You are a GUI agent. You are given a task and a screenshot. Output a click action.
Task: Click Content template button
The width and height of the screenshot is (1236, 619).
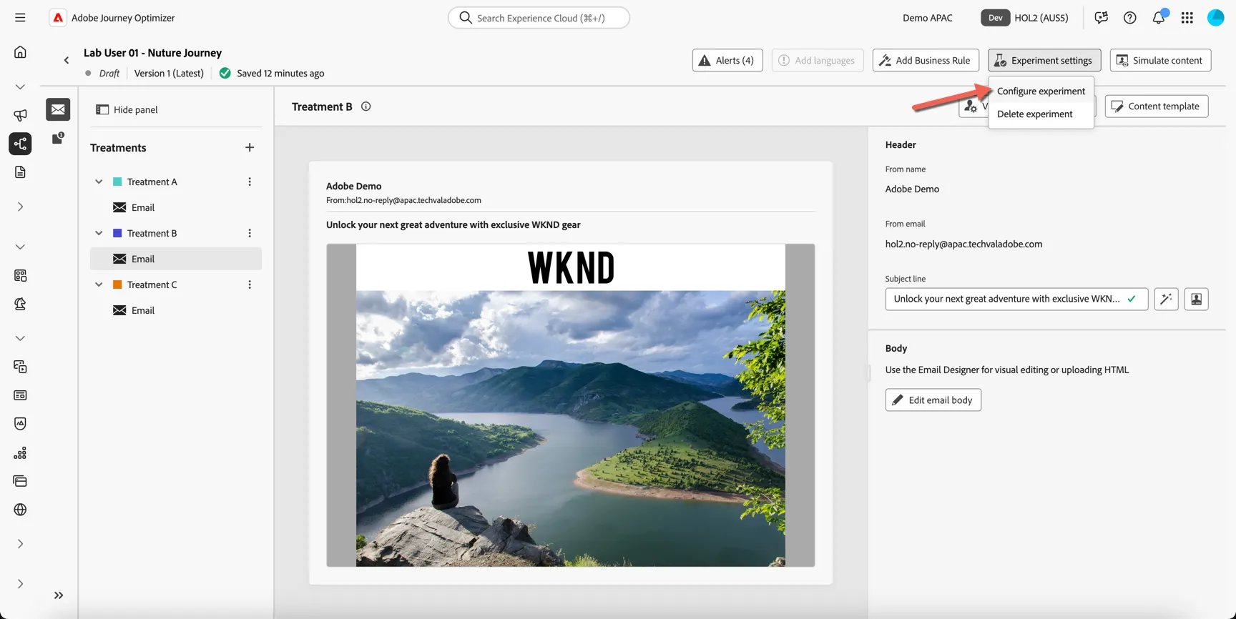coord(1157,107)
